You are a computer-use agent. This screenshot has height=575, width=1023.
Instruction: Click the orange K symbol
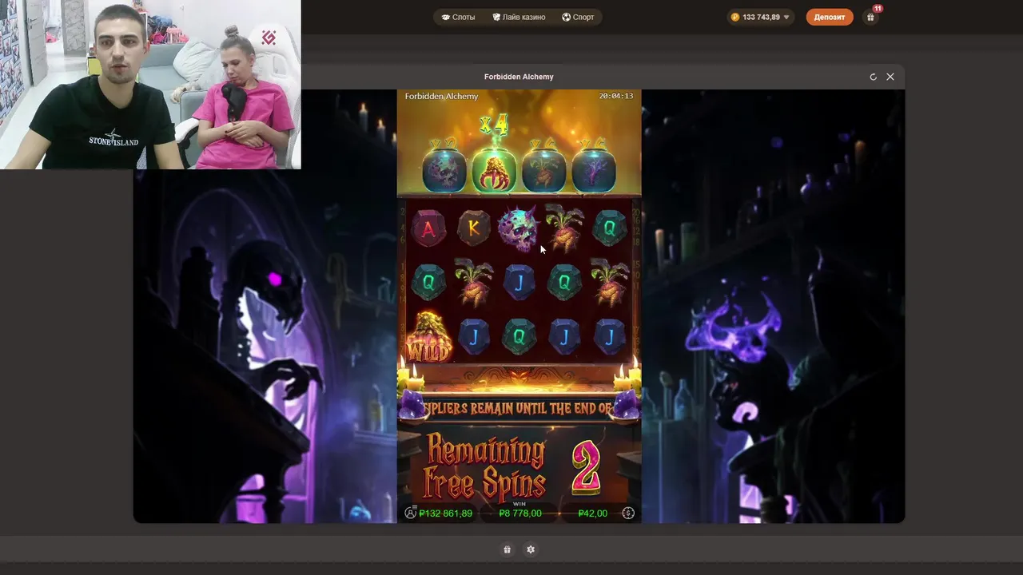pos(474,229)
